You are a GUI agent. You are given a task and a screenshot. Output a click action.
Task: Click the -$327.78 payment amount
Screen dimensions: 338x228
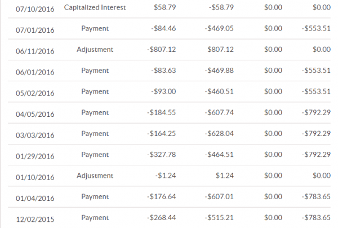(x=162, y=154)
